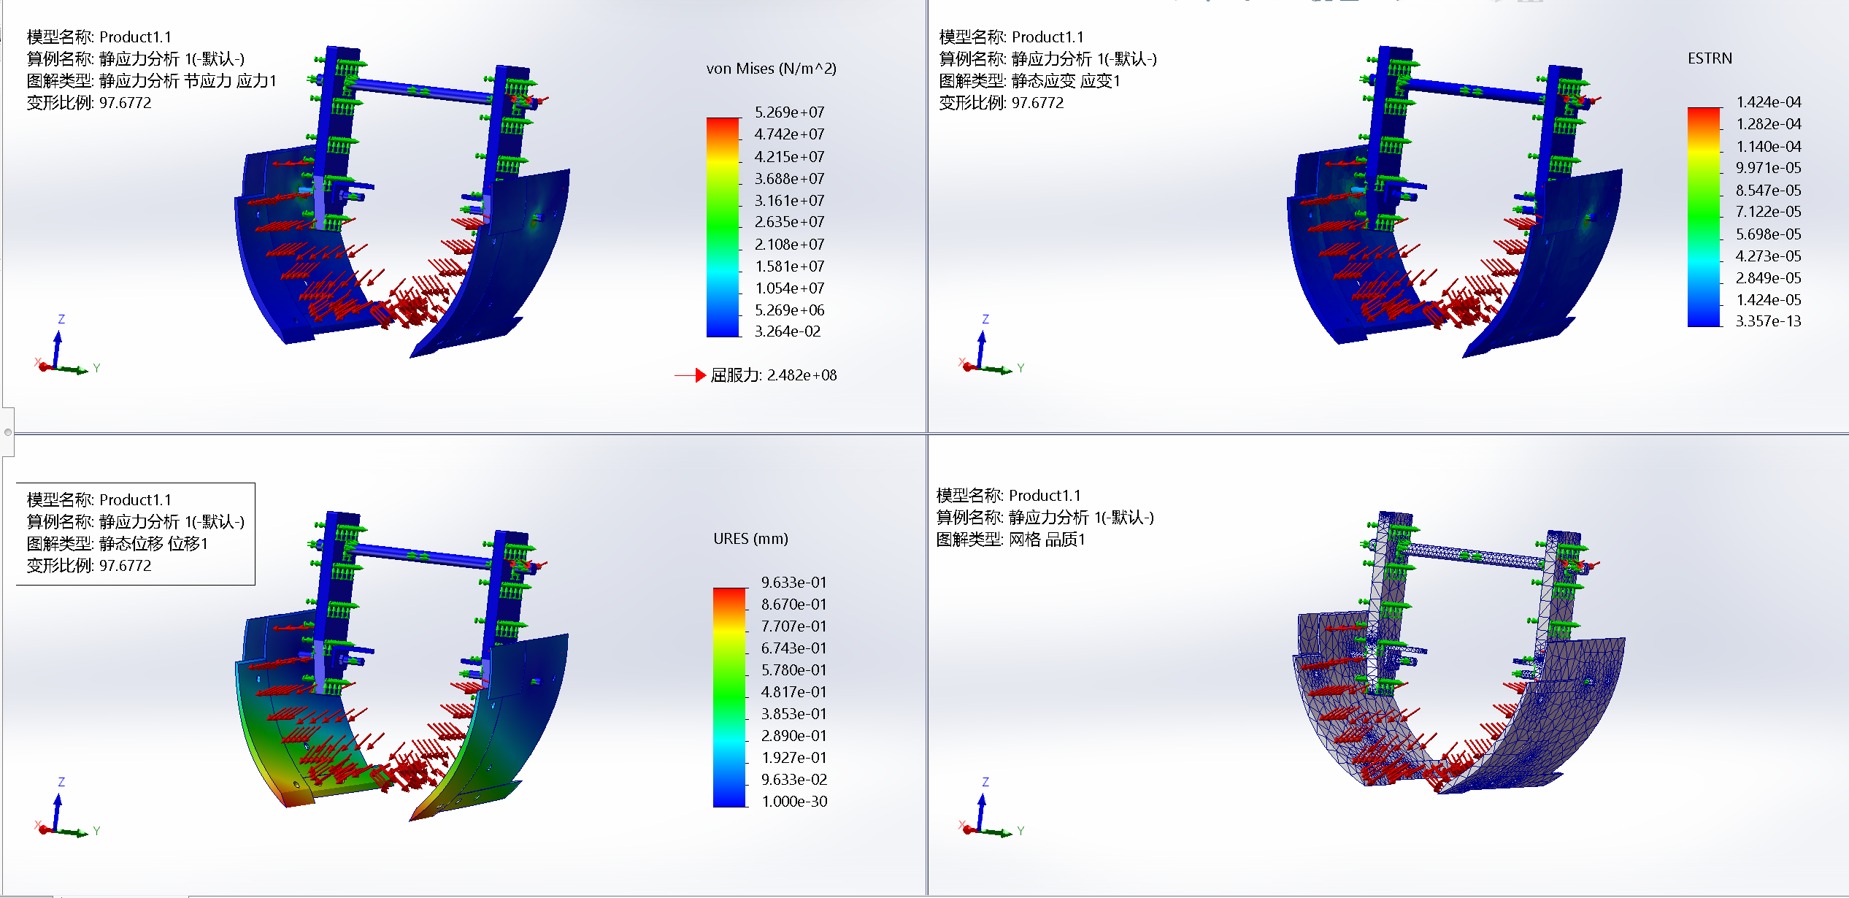
Task: Click maximum displacement value 9.633e-01
Action: pyautogui.click(x=793, y=583)
